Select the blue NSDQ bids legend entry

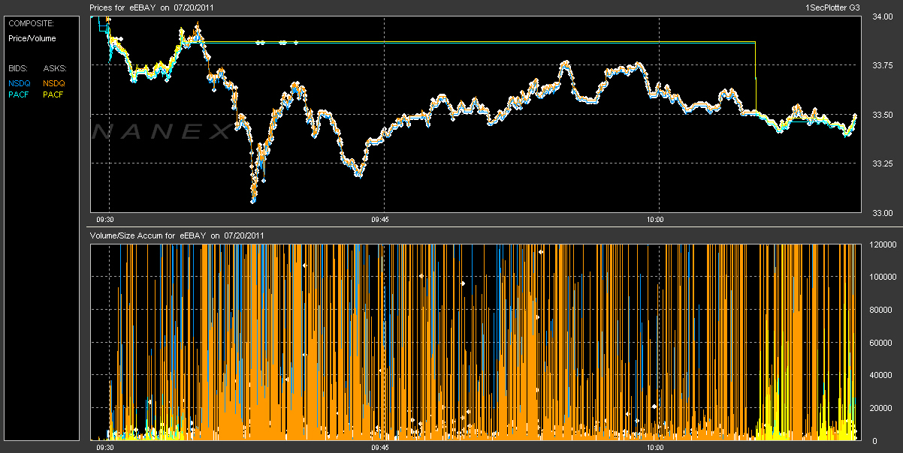click(20, 83)
